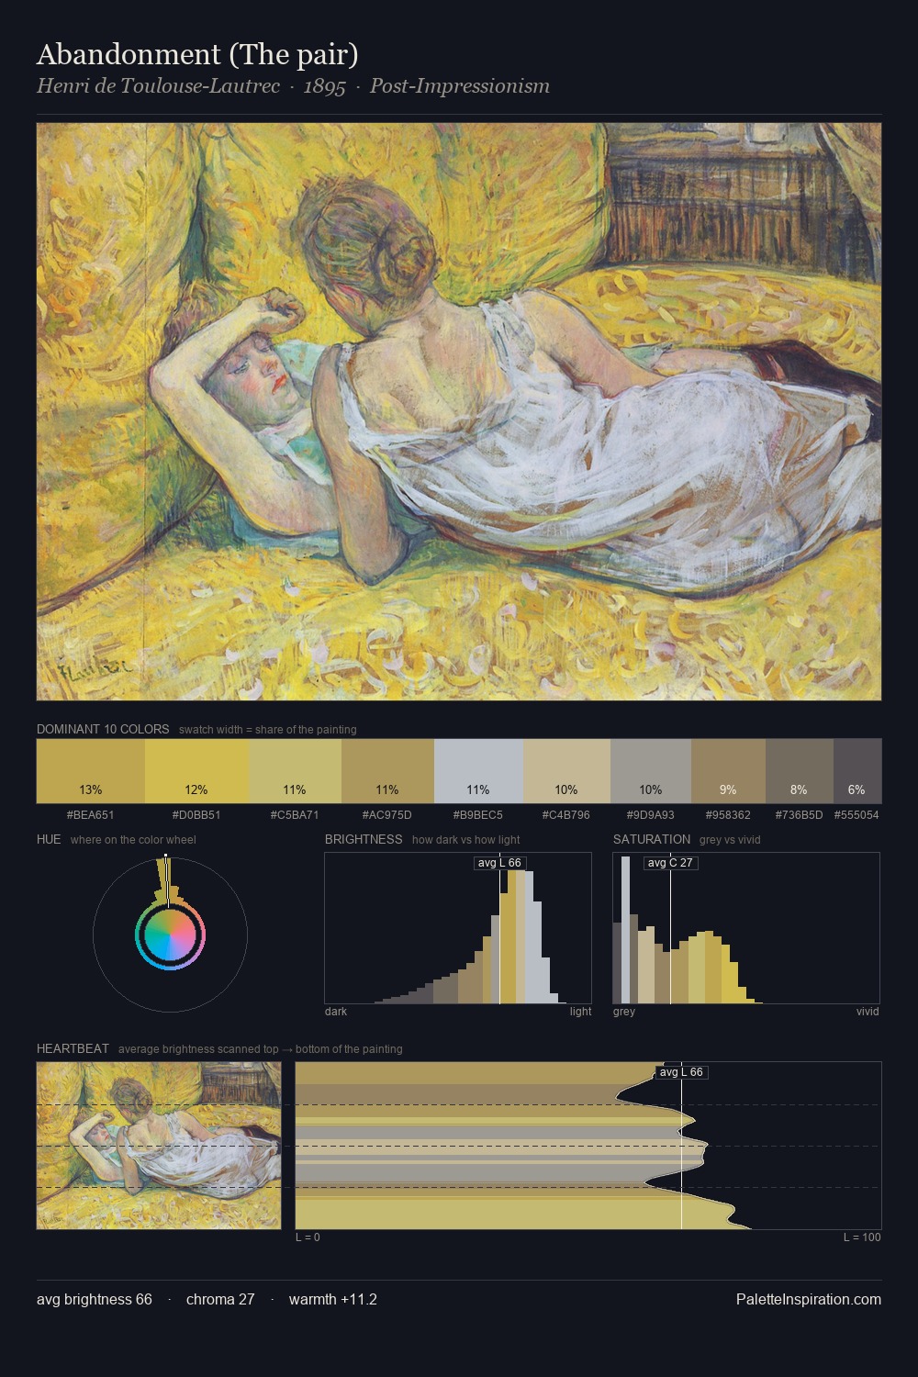Choose the #958362 brown swatch
The image size is (918, 1377).
click(728, 771)
